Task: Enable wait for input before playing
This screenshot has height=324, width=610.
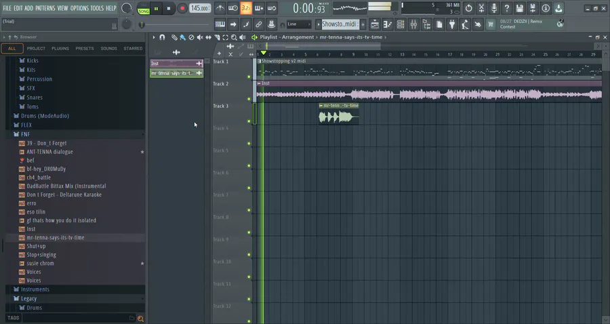Action: (x=233, y=7)
